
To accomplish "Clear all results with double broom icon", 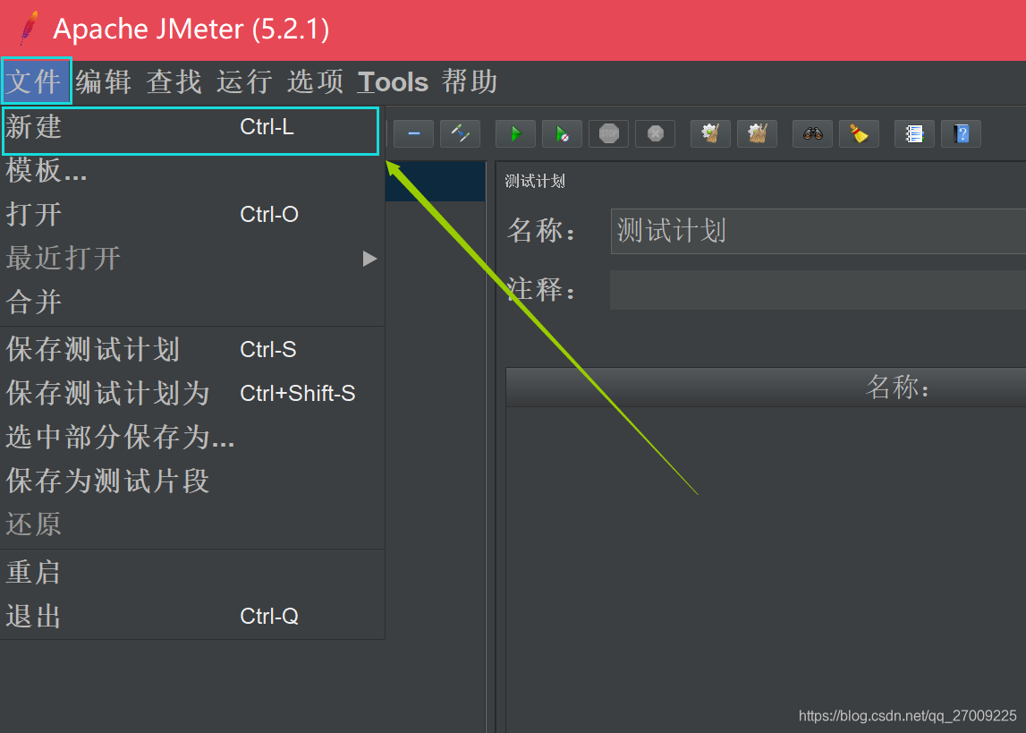I will pyautogui.click(x=757, y=133).
